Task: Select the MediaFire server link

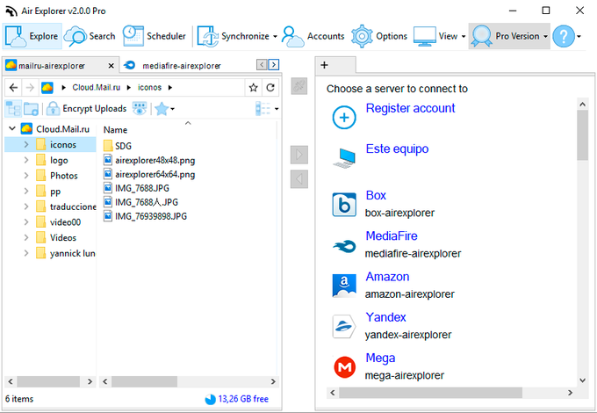Action: coord(392,235)
